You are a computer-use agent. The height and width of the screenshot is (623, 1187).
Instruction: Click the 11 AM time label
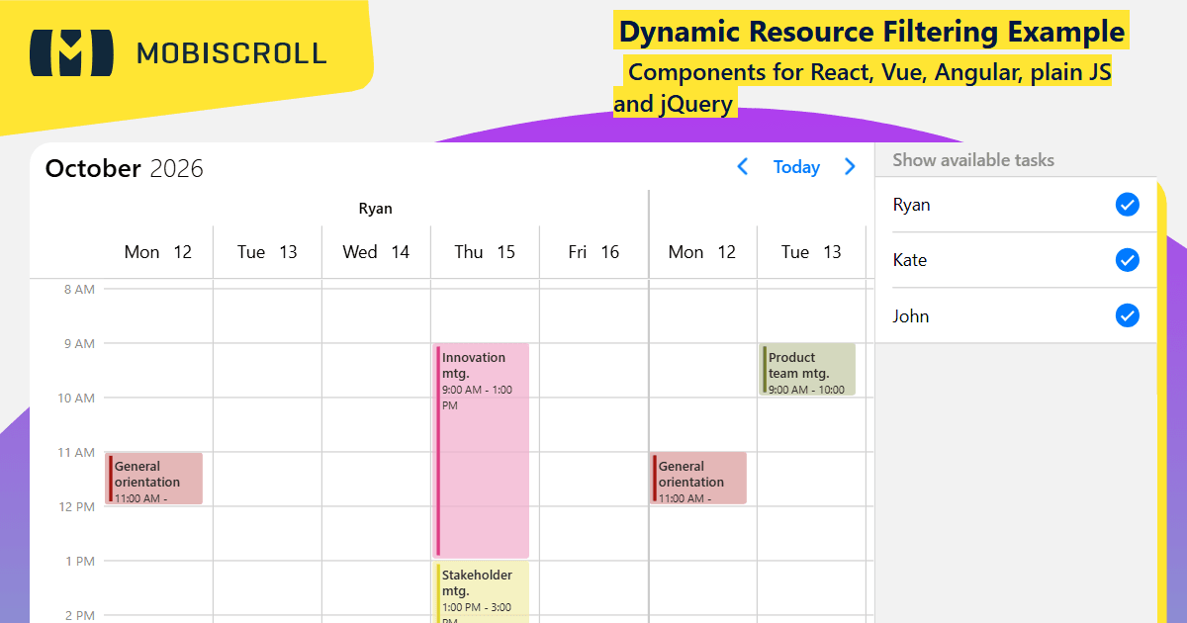(76, 453)
